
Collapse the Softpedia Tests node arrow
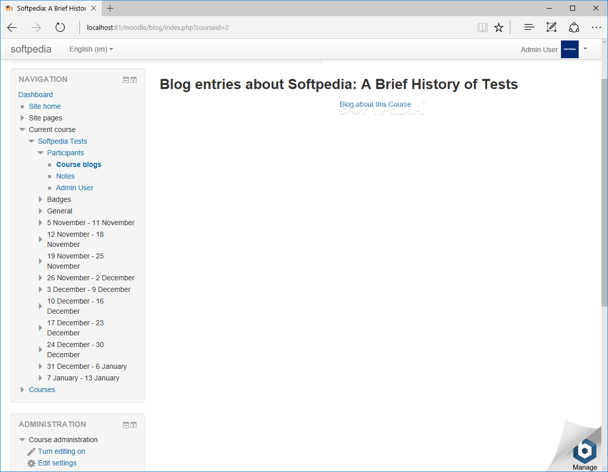click(31, 141)
